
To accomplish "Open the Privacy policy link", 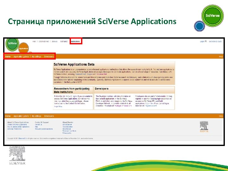I will coord(67,133).
